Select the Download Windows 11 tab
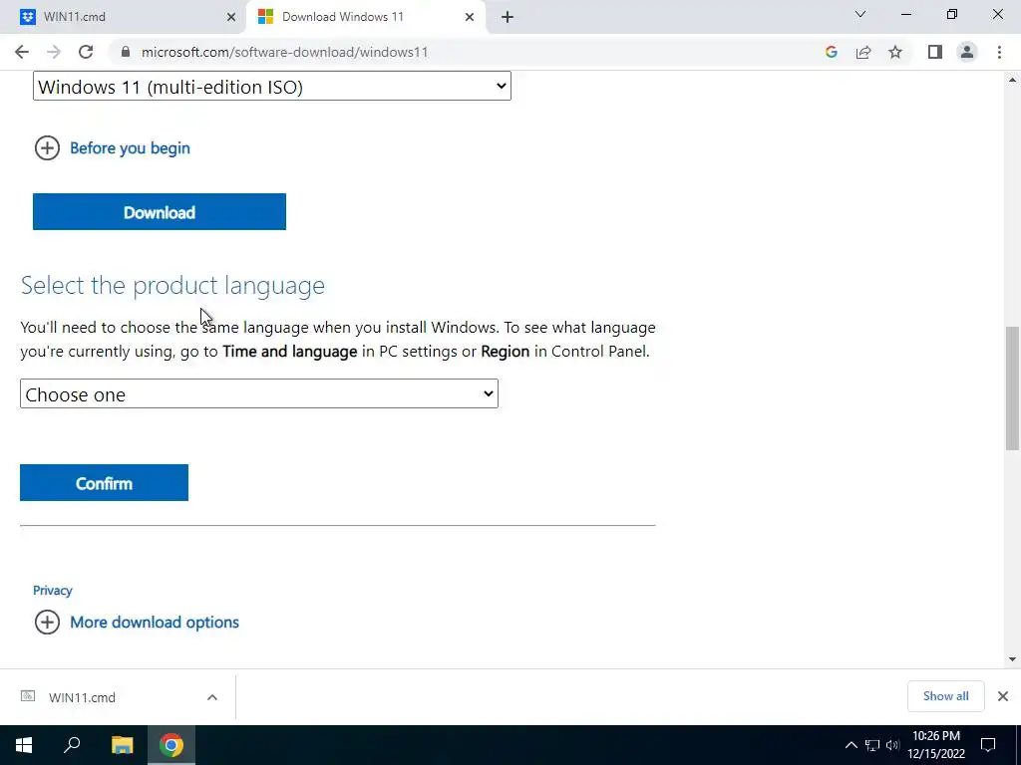Viewport: 1021px width, 765px height. [366, 17]
